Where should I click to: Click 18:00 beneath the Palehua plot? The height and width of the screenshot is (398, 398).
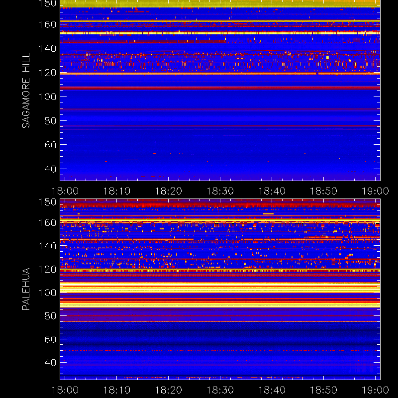pyautogui.click(x=65, y=390)
